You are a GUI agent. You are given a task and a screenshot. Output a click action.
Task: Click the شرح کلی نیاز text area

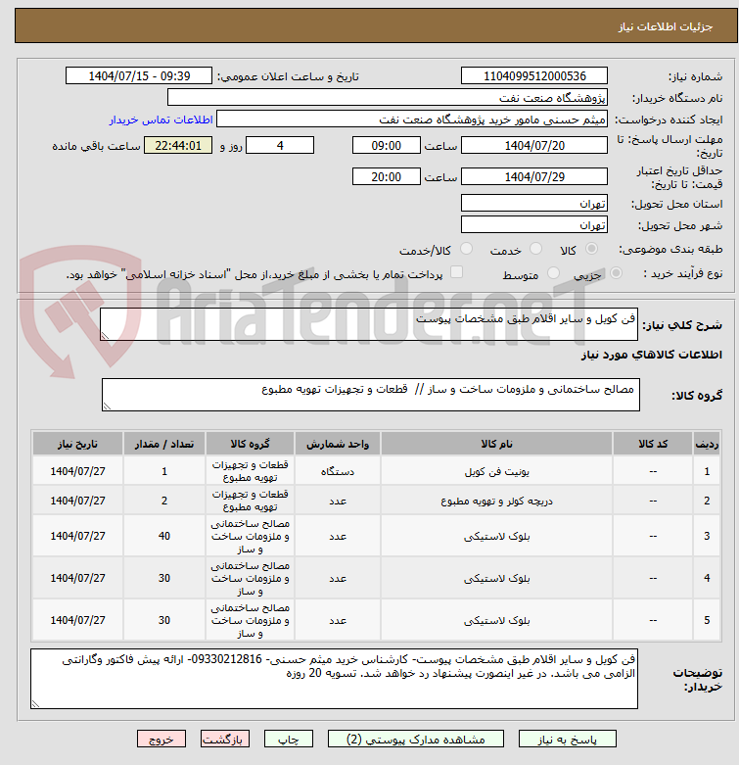[x=369, y=324]
